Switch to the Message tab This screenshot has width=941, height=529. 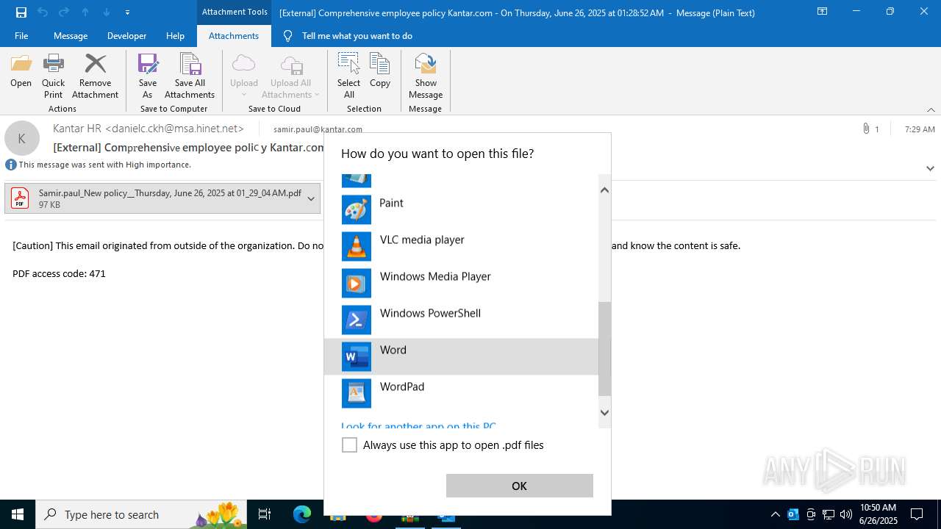click(x=71, y=35)
